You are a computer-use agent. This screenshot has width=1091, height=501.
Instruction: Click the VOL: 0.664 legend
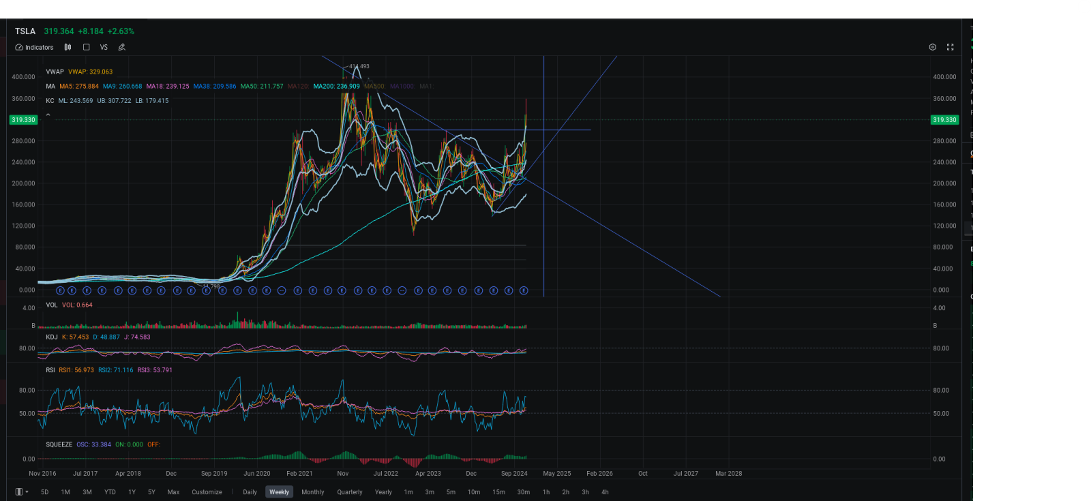click(x=77, y=305)
